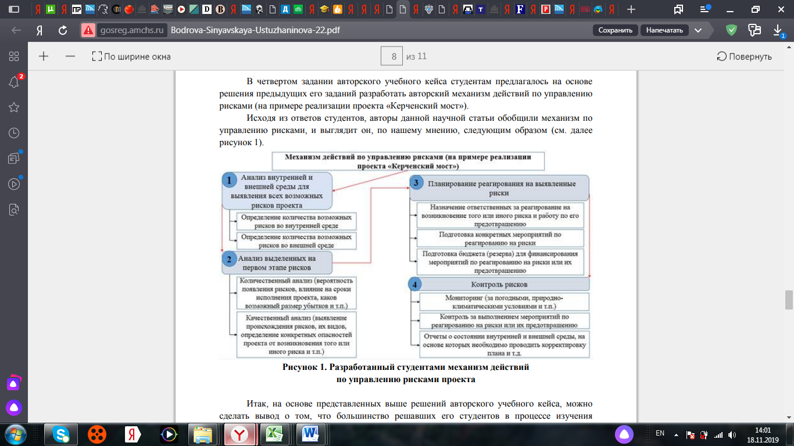Click the vertical scrollbar thumb

click(789, 300)
